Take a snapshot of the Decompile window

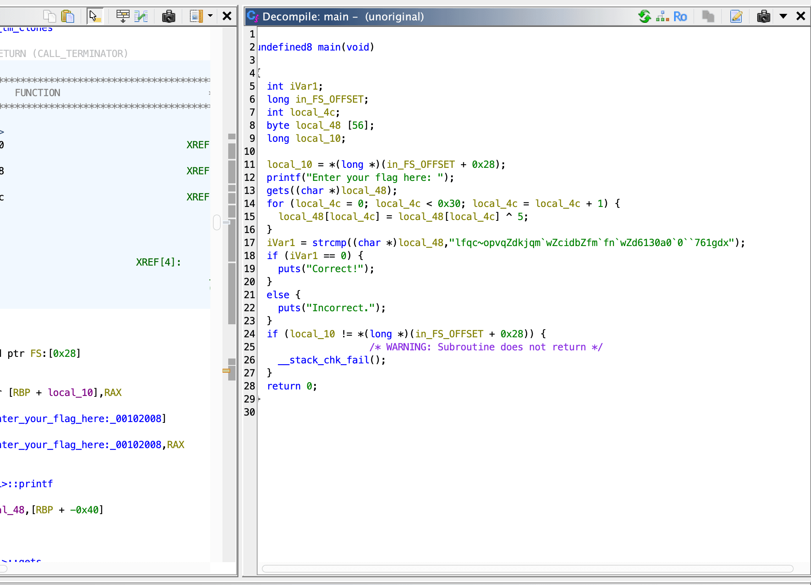tap(763, 16)
